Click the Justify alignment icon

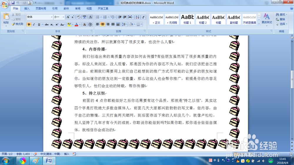point(113,24)
